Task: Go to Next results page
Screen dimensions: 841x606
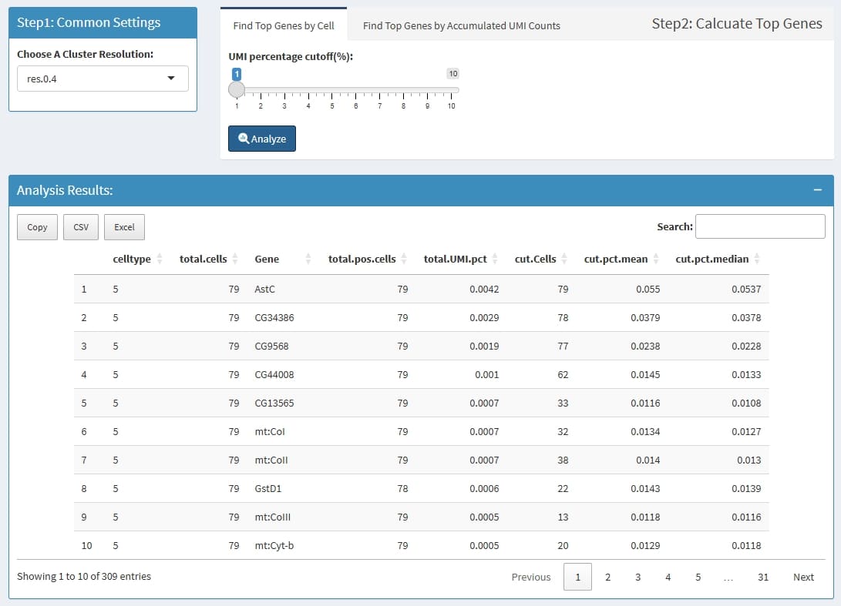Action: click(x=803, y=577)
